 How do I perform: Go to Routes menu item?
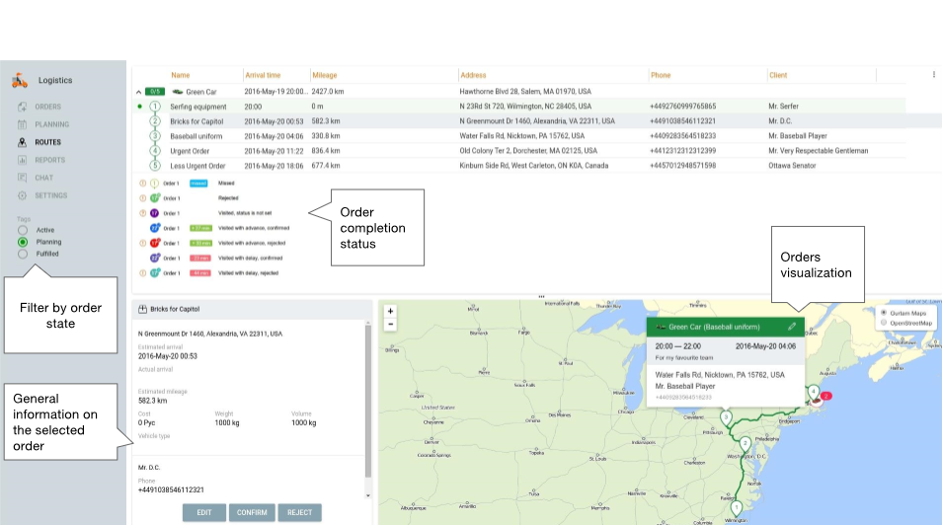point(48,142)
